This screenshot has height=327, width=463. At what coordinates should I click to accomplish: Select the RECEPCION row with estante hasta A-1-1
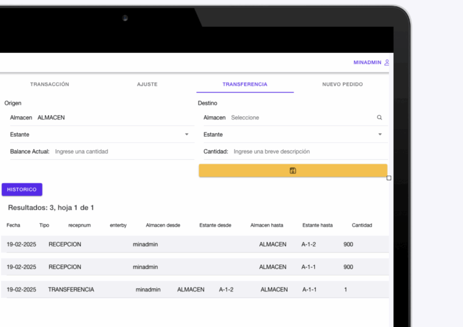tap(195, 267)
